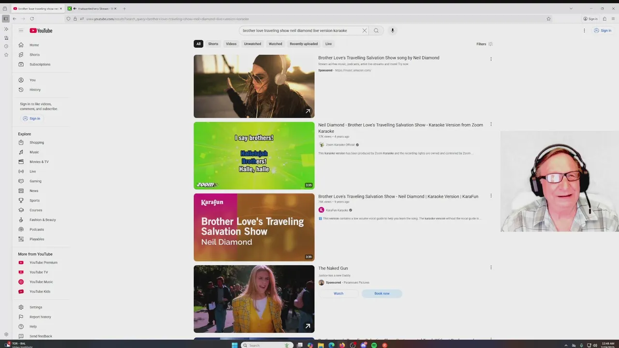Select the All filter chip

[x=198, y=44]
